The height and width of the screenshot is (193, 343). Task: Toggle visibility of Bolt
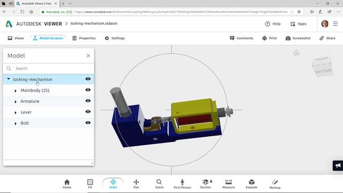tap(88, 123)
